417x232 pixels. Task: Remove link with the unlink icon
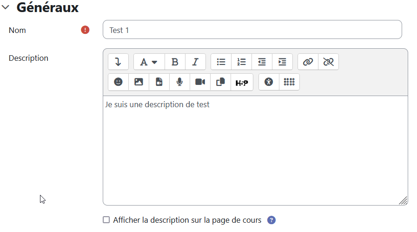tap(329, 62)
